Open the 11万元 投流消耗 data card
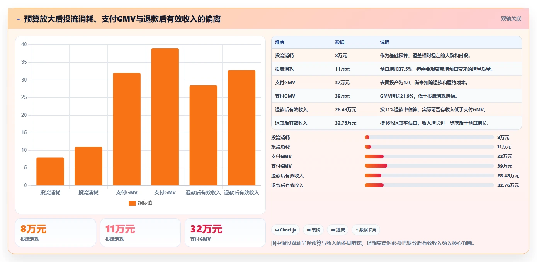 pyautogui.click(x=140, y=233)
